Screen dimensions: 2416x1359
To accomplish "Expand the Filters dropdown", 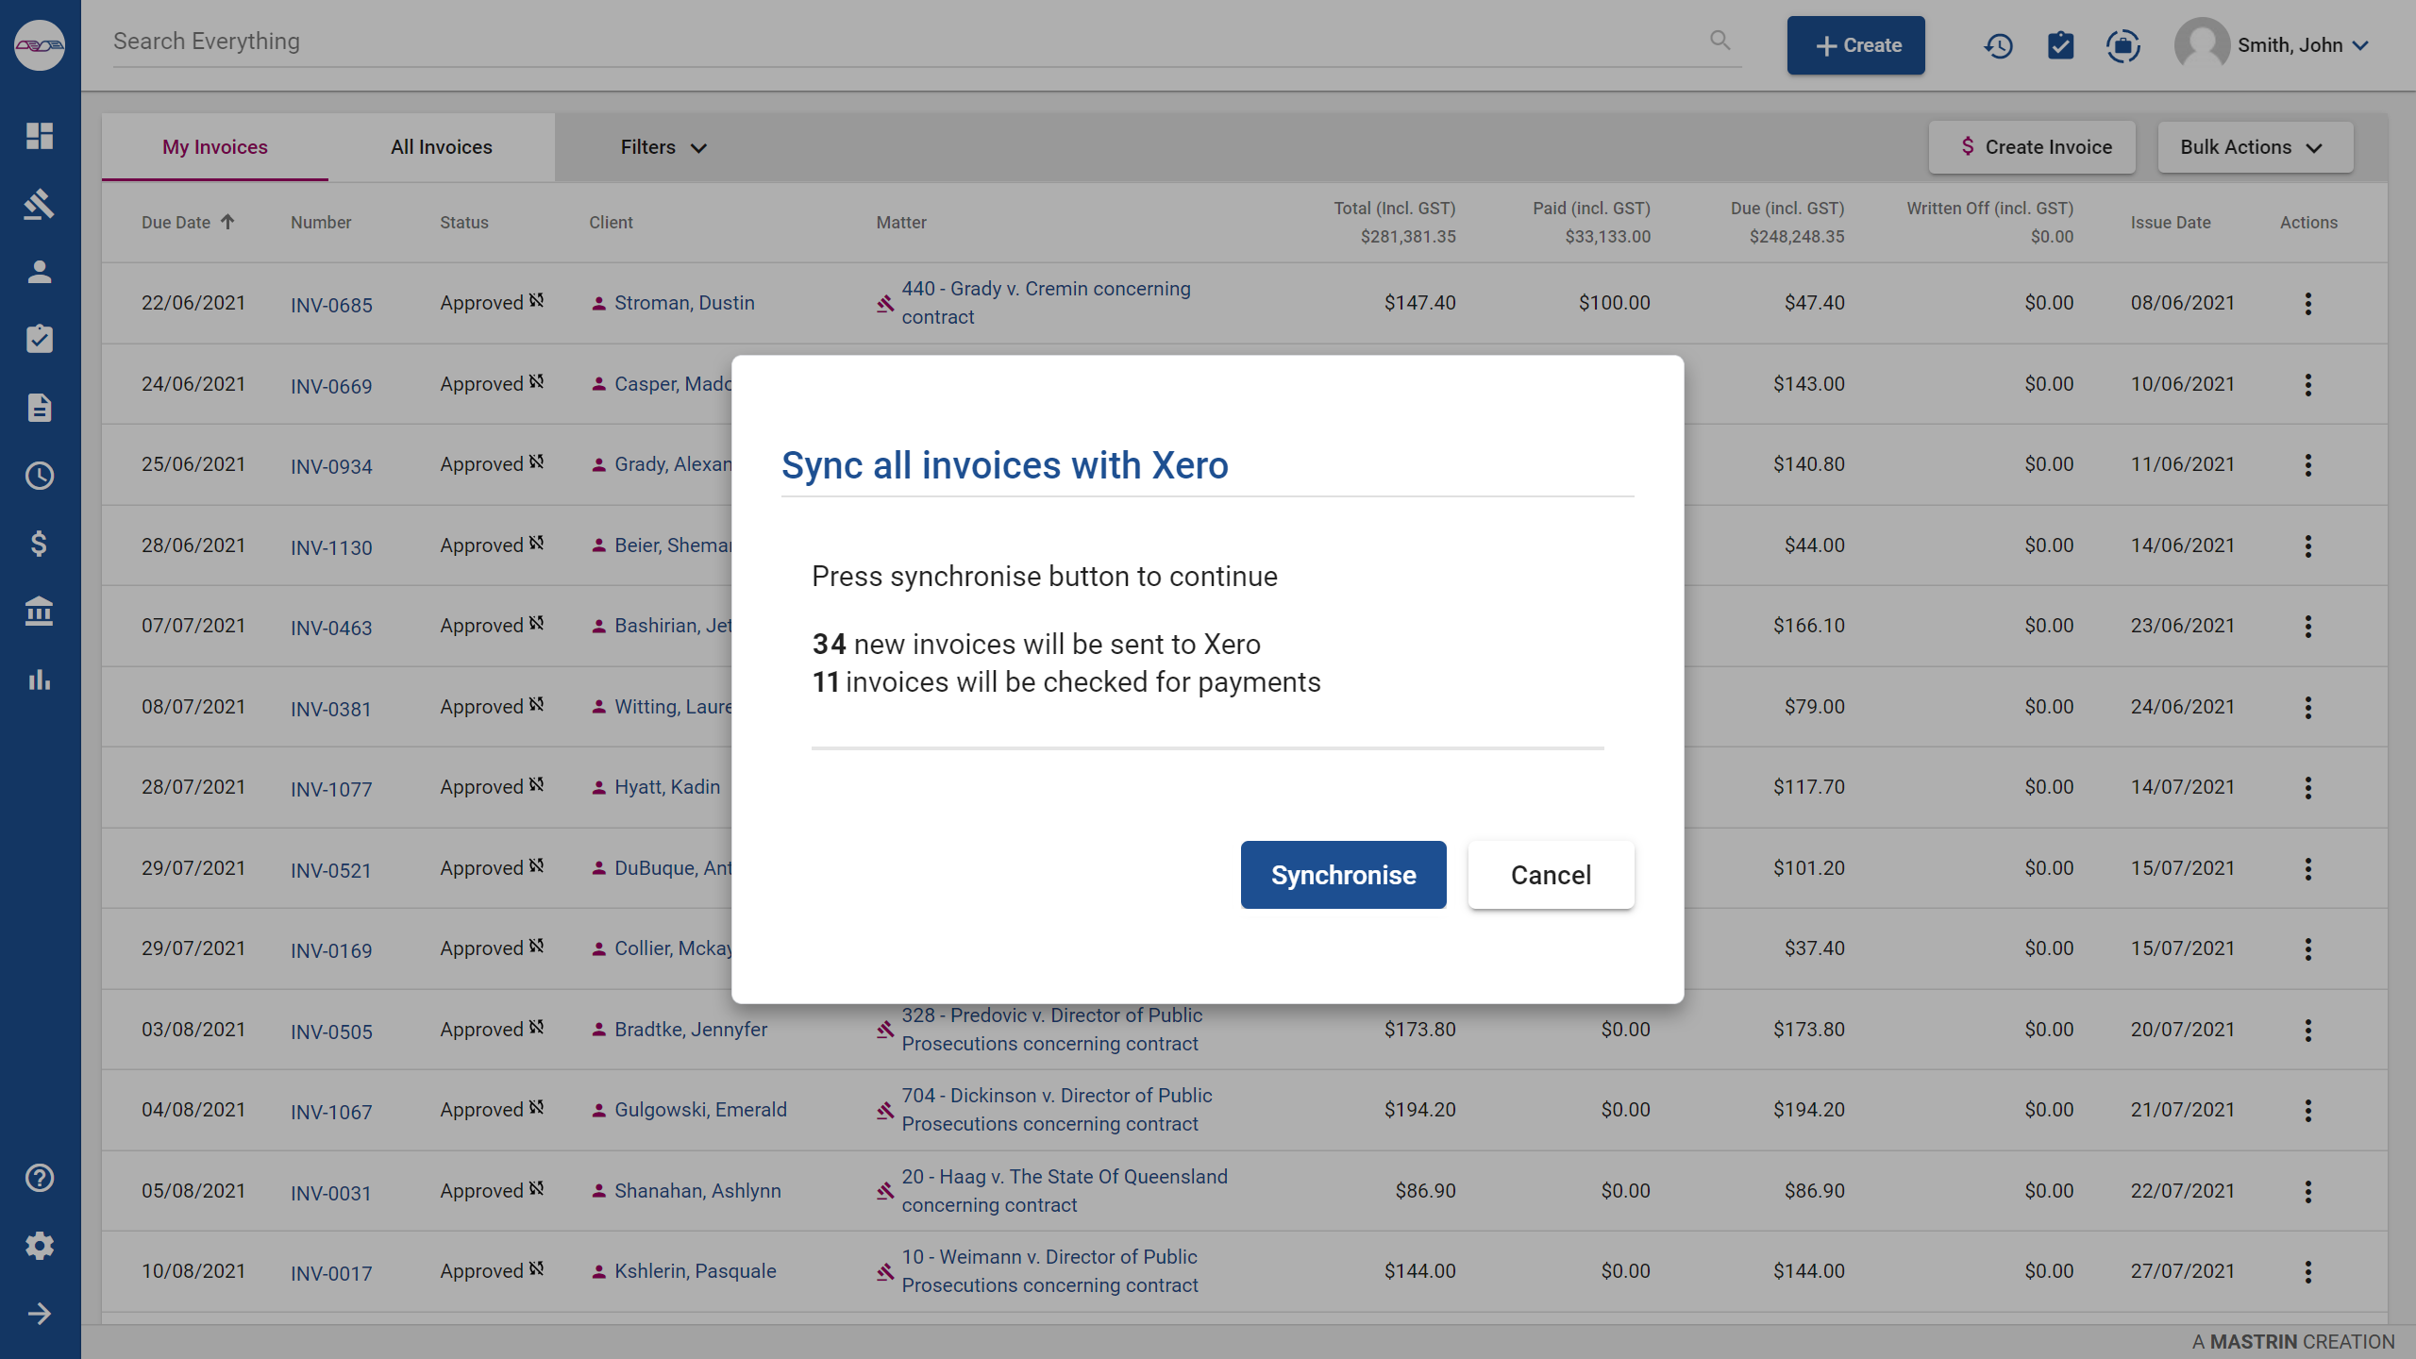I will point(662,147).
